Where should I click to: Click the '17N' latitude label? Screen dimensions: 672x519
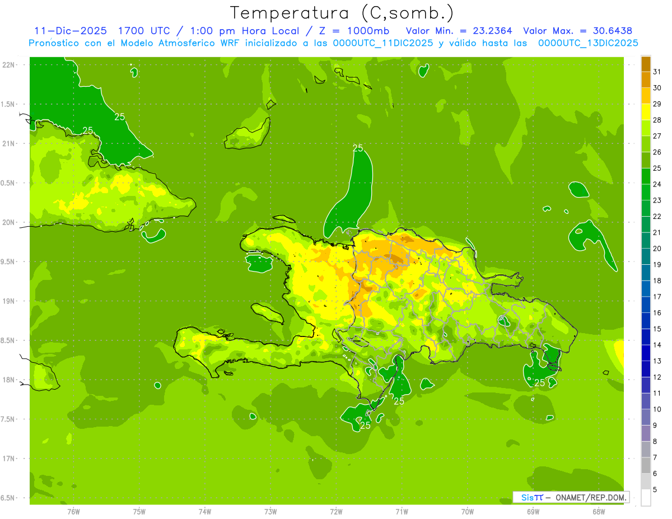coord(9,459)
